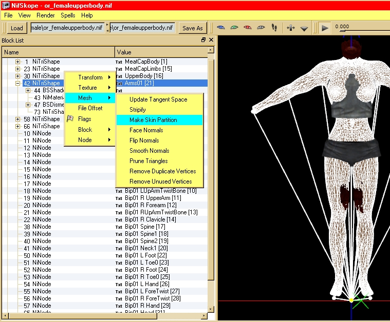Open the Render menu

point(46,15)
